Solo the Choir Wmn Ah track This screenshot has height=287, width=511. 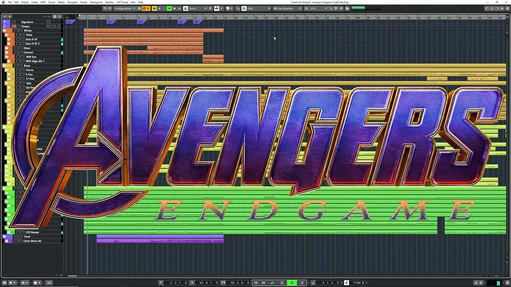(x=21, y=241)
